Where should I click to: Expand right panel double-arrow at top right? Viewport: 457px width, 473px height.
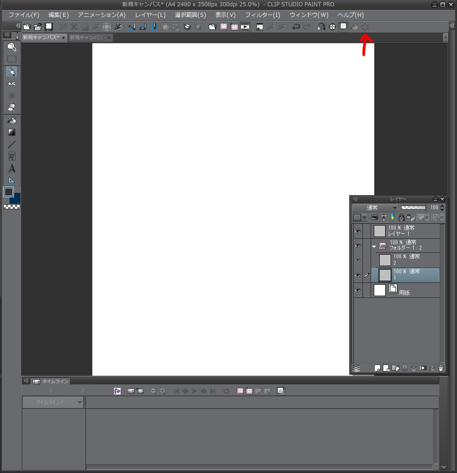tap(452, 26)
